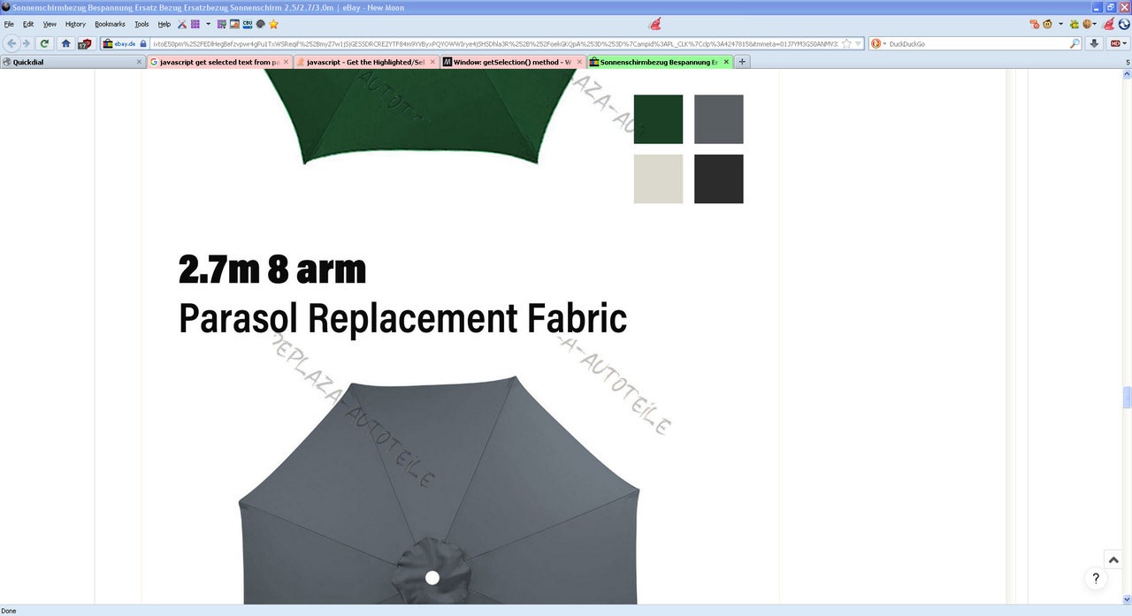Viewport: 1132px width, 616px height.
Task: Open dropdown arrow beside purple grid icon
Action: tap(209, 24)
